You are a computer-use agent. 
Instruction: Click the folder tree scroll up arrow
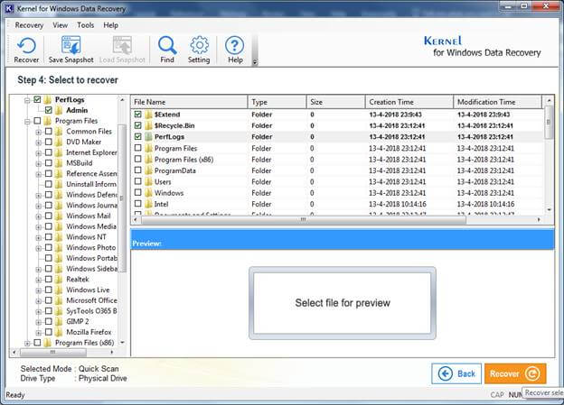click(x=122, y=100)
